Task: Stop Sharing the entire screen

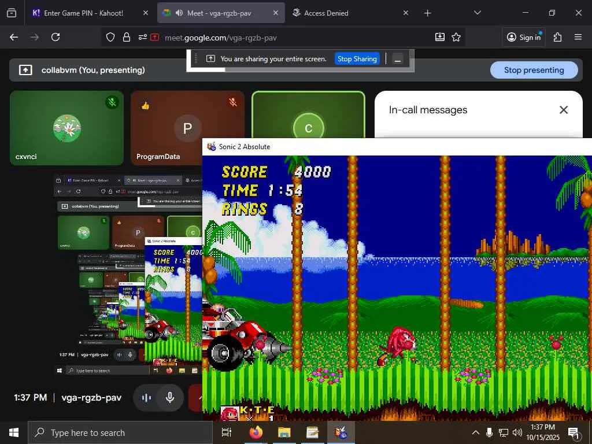Action: pyautogui.click(x=357, y=59)
